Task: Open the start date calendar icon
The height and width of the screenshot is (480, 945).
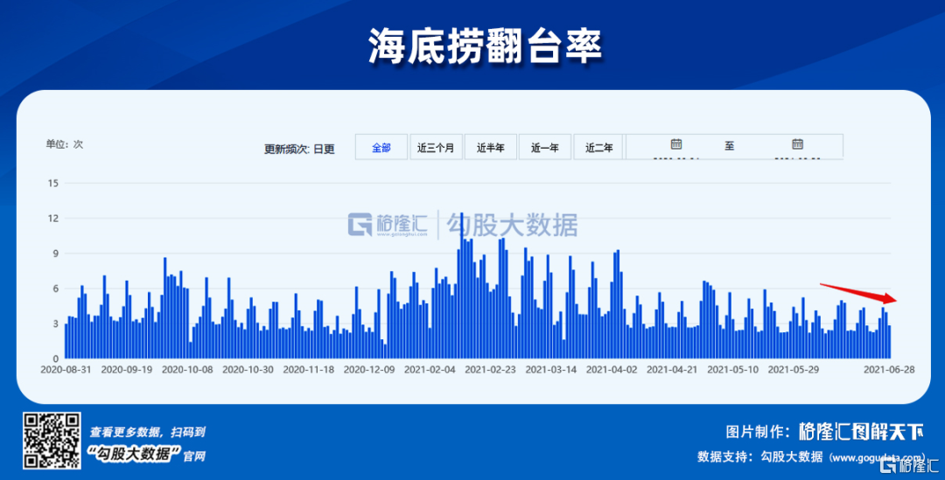Action: (675, 144)
